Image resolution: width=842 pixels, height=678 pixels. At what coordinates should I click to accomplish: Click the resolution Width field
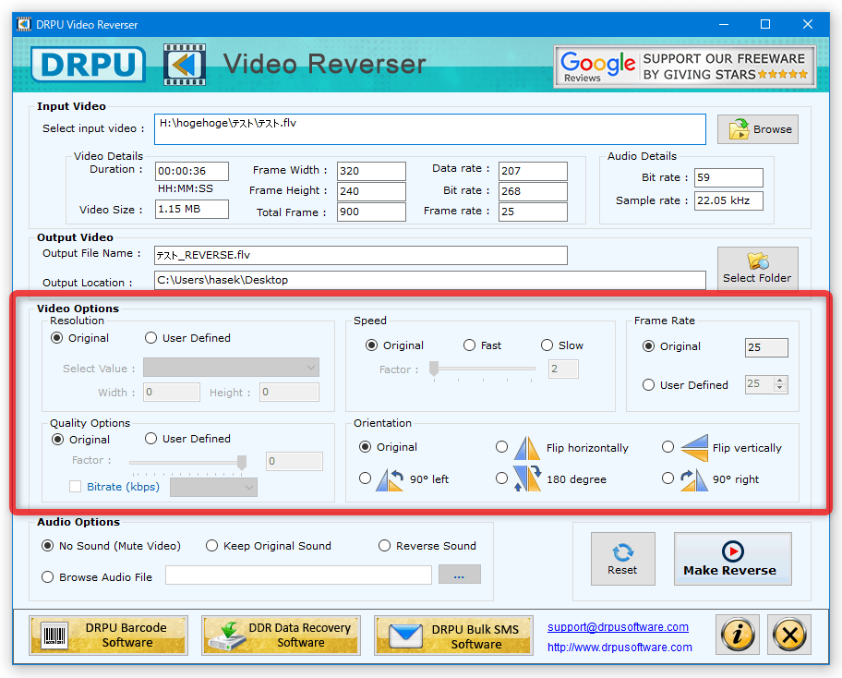(172, 393)
